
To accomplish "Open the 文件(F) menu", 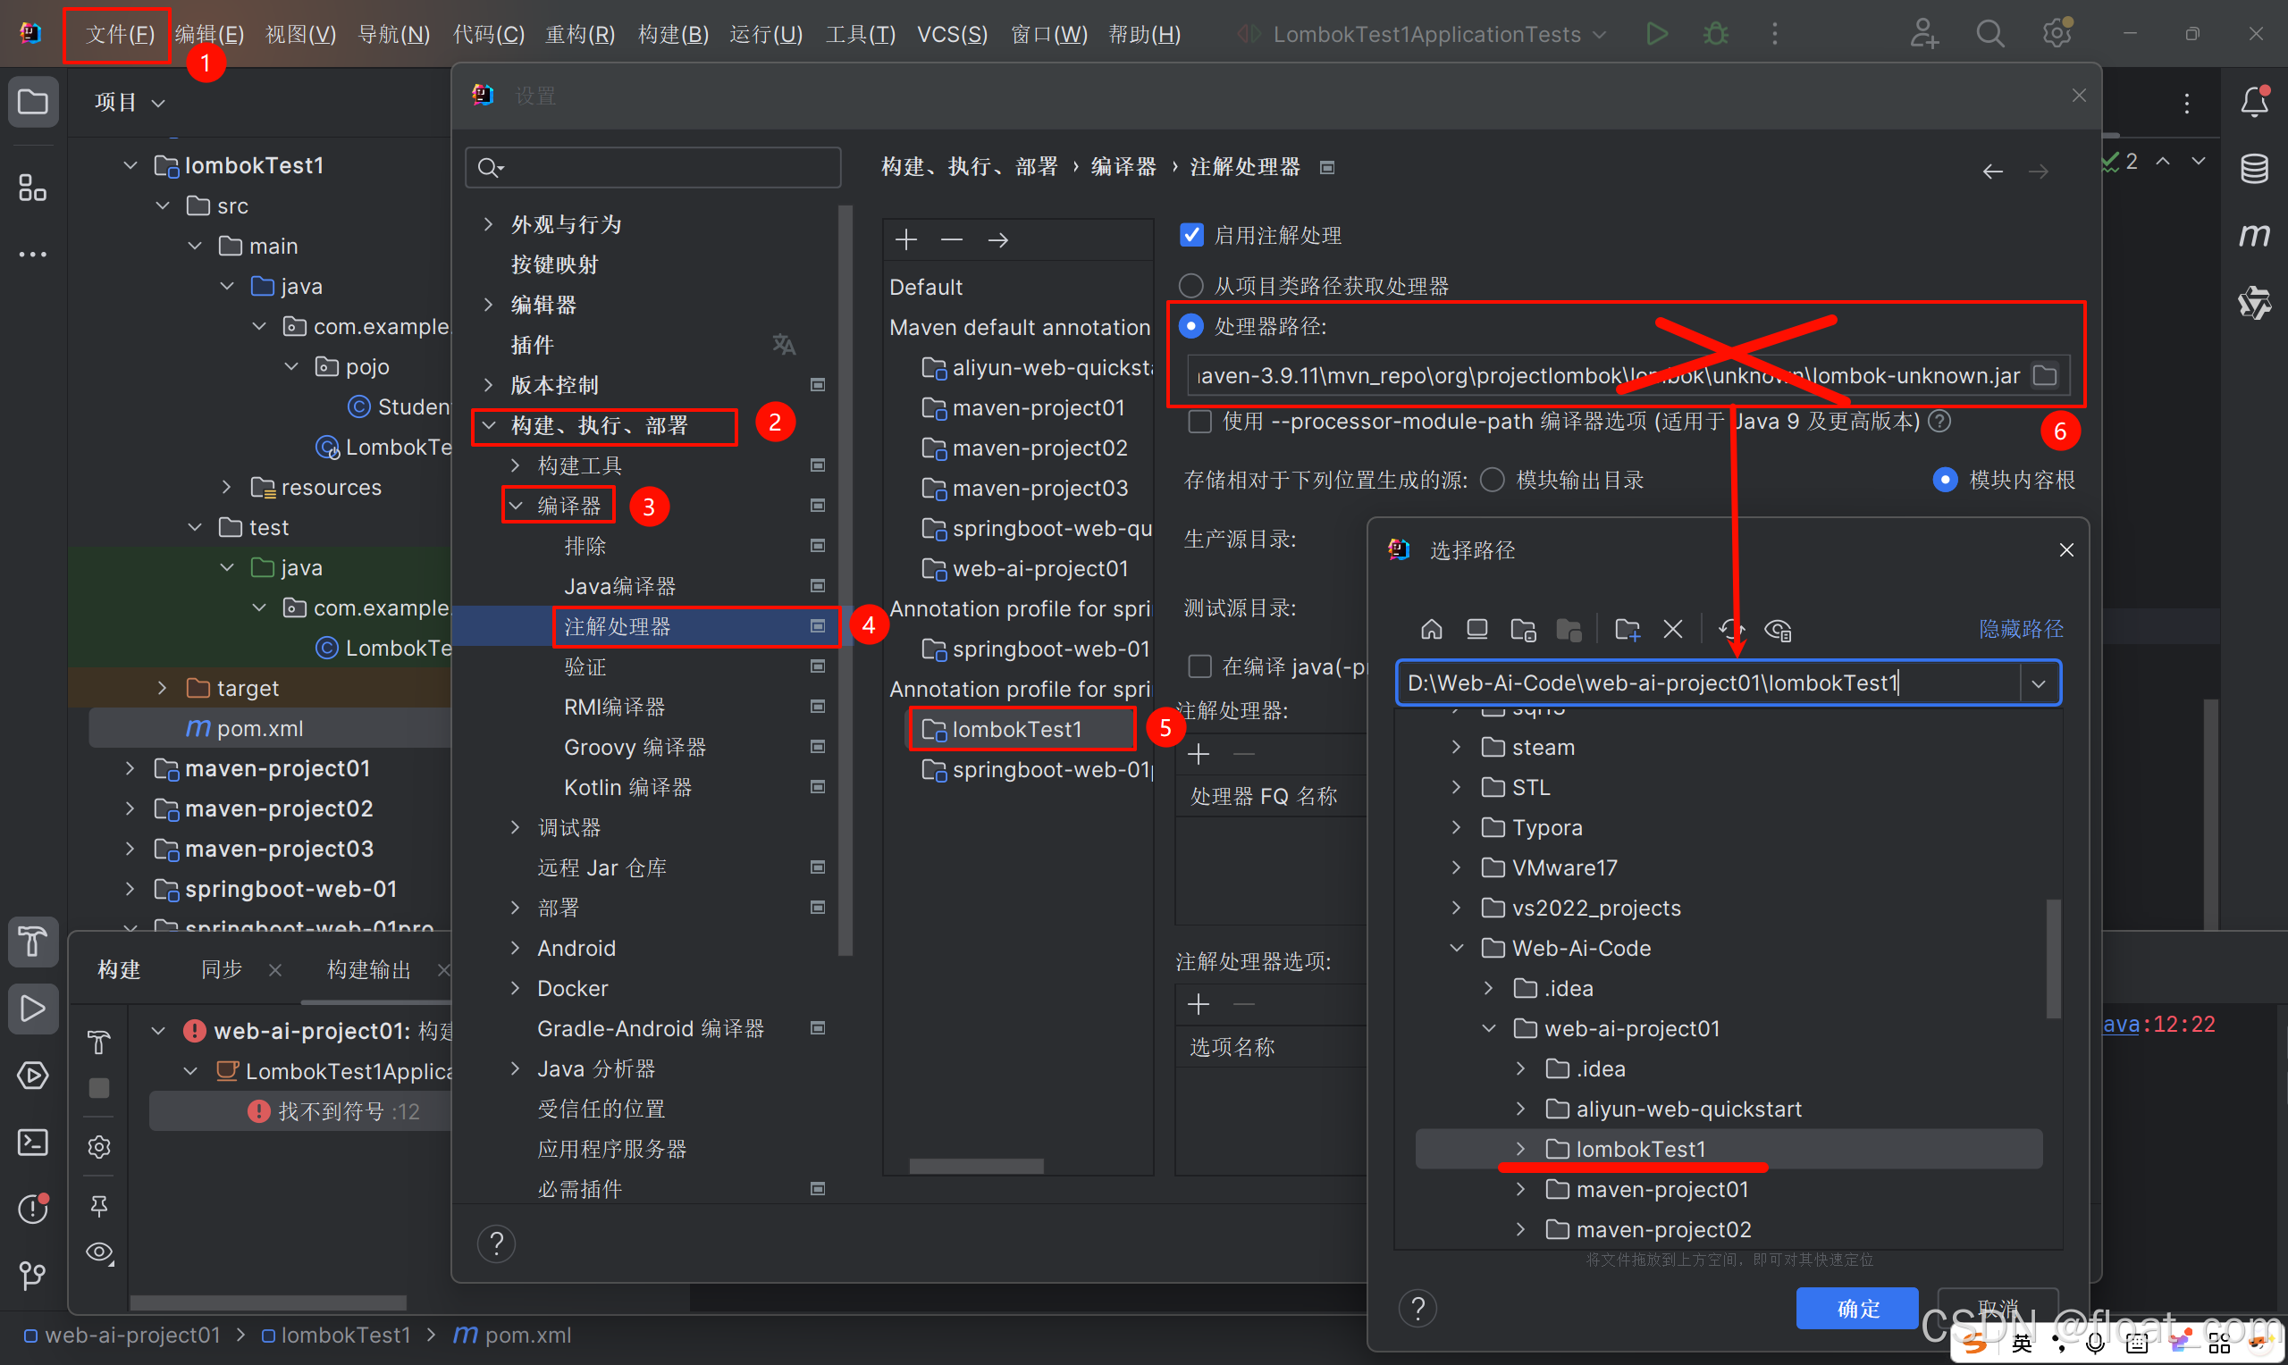I will tap(119, 35).
